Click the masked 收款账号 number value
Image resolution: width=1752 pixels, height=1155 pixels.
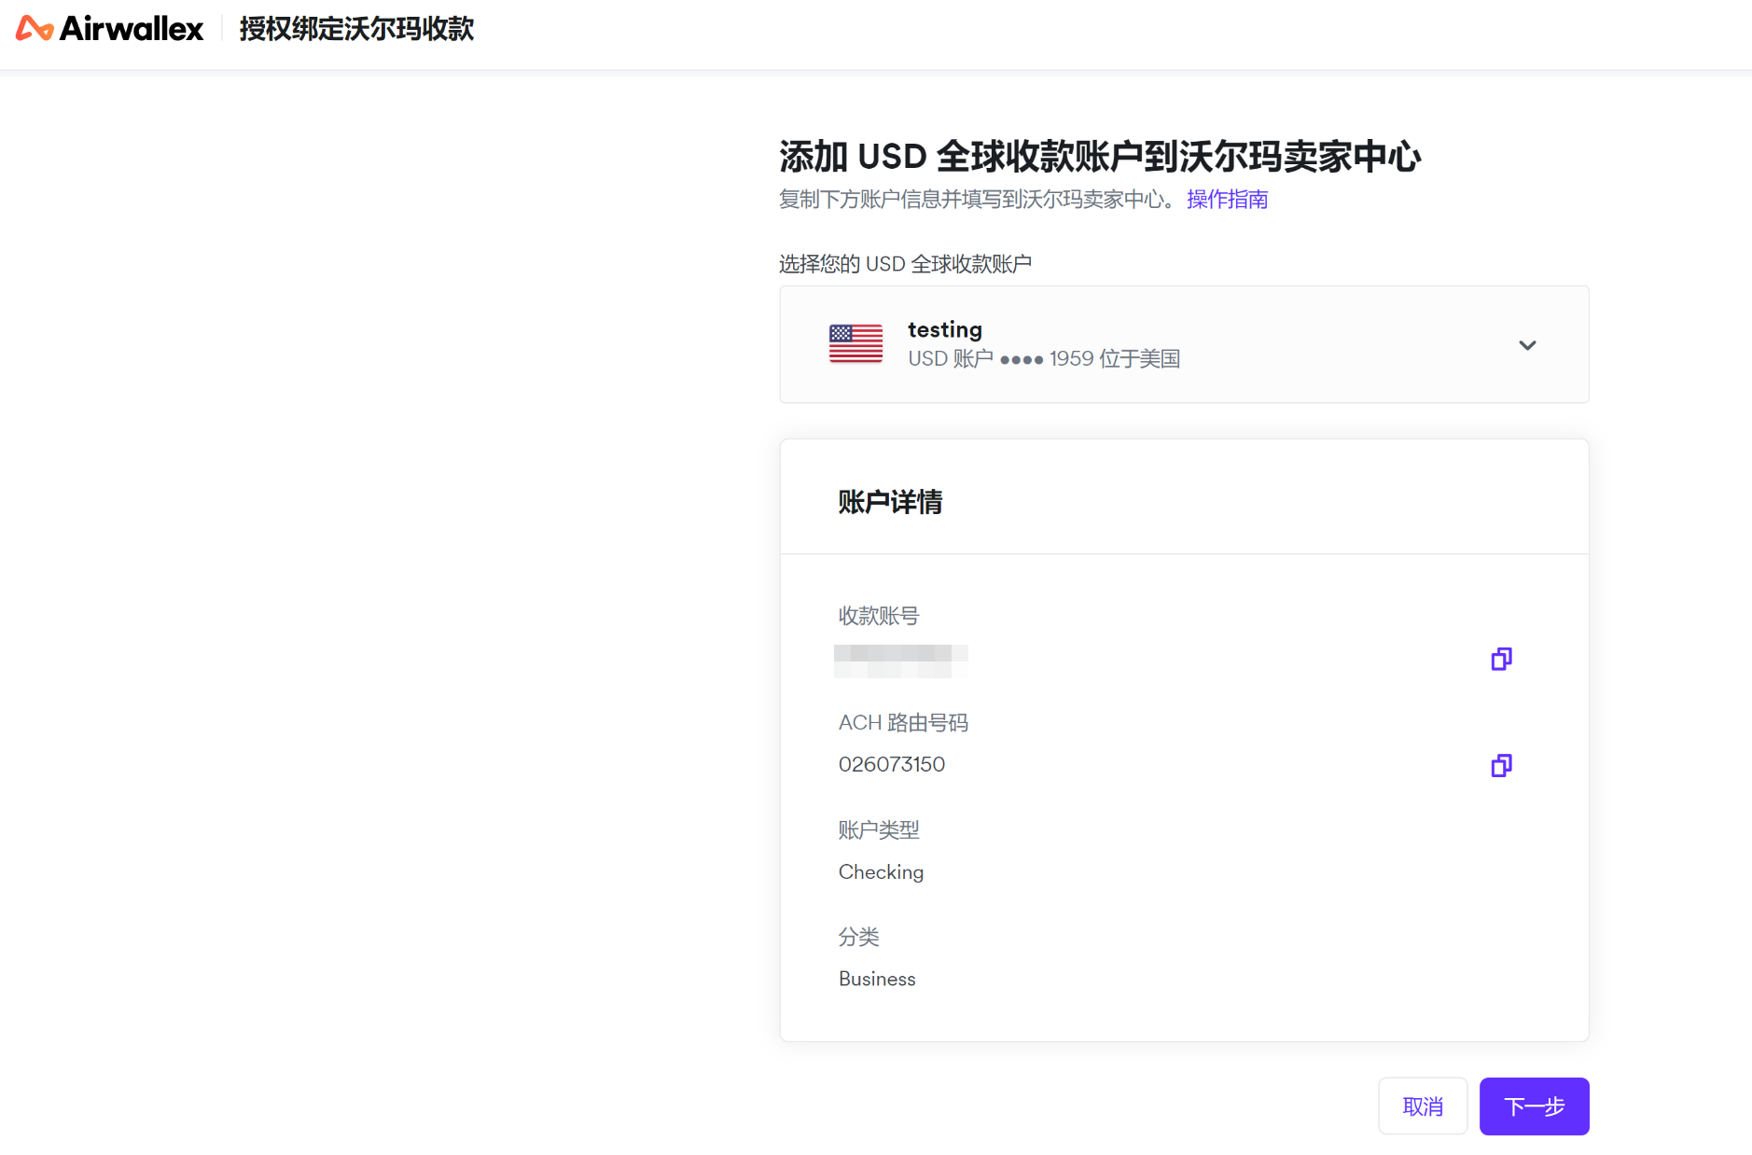900,661
